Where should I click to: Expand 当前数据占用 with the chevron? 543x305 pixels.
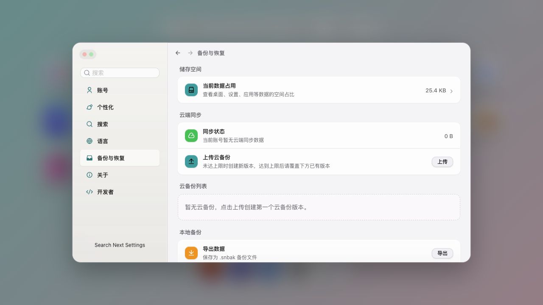point(451,91)
